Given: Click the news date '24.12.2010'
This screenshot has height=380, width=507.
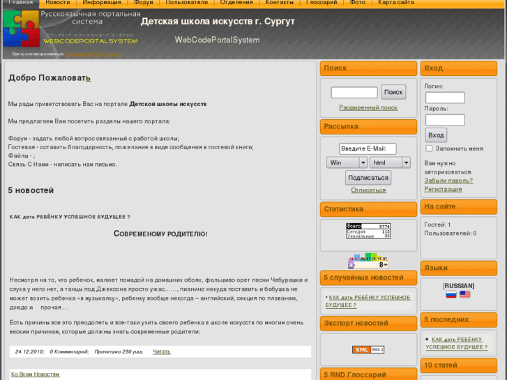Looking at the screenshot, I should 29,351.
